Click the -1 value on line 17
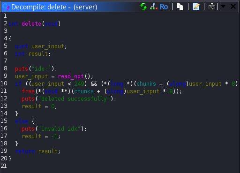Screen dimensions: 240x173 [x=54, y=136]
